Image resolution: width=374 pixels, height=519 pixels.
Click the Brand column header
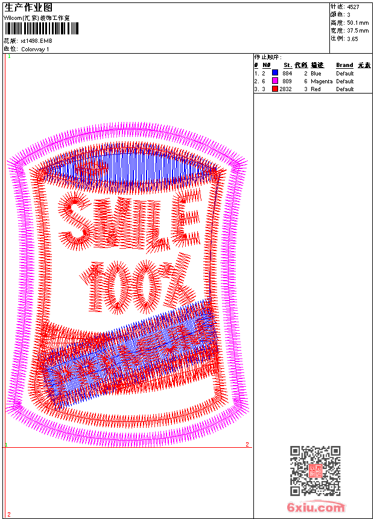[344, 65]
